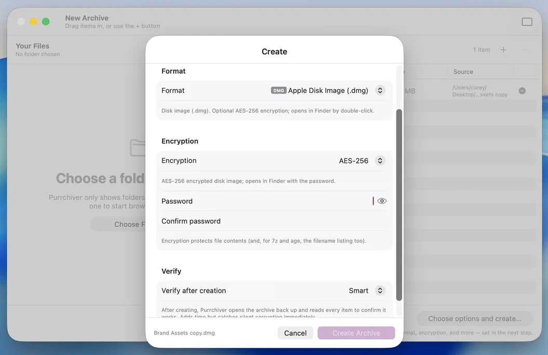Screen dimensions: 548x355
Task: Click the Smart verify value text
Action: (358, 291)
